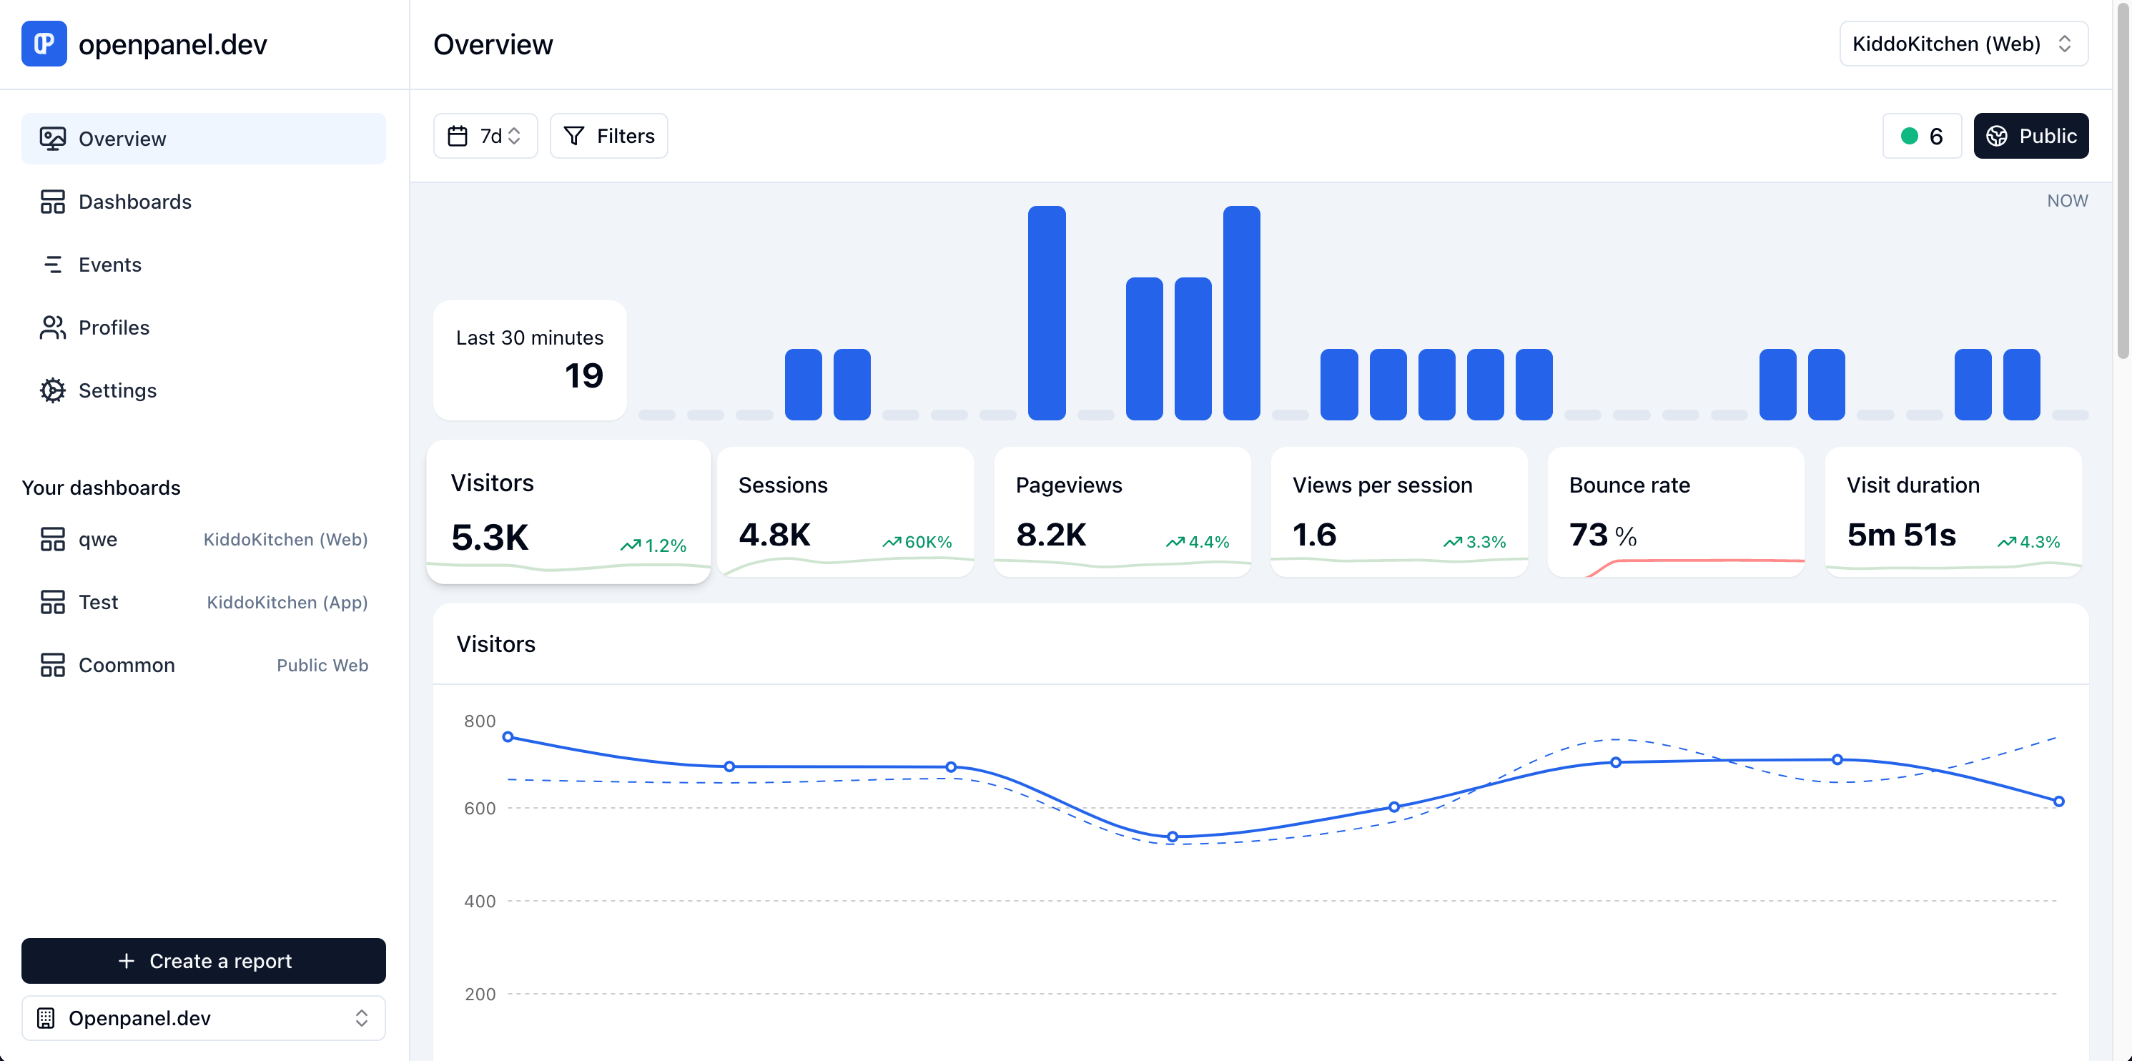Toggle the Public visibility status button
This screenshot has width=2132, height=1061.
[x=2031, y=134]
